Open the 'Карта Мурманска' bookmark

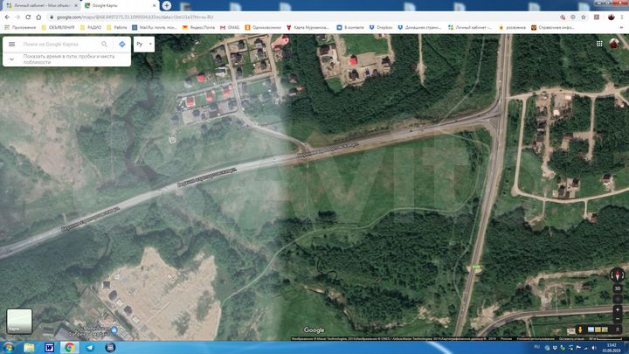point(308,28)
